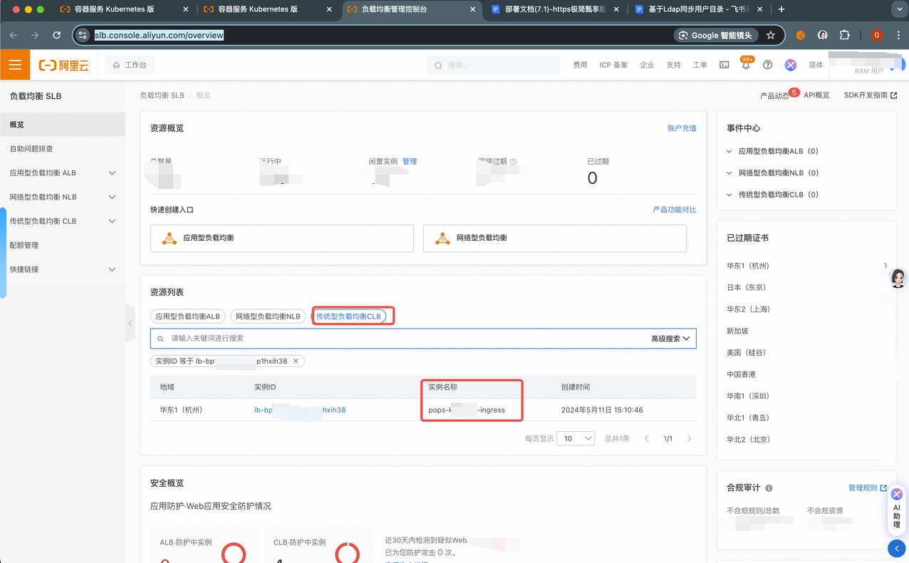Open the 费用 menu in top bar
Image resolution: width=909 pixels, height=563 pixels.
pos(581,65)
